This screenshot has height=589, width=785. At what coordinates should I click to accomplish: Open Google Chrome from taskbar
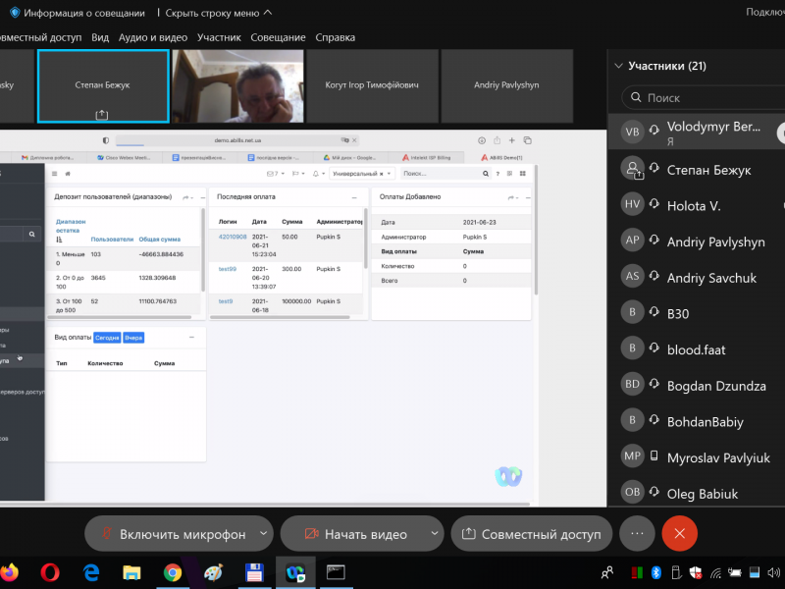point(172,571)
